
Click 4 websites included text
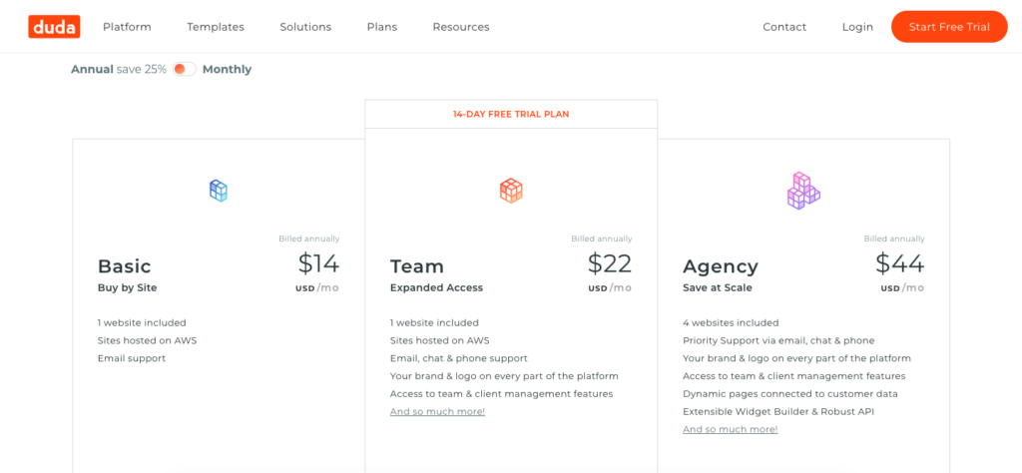tap(731, 322)
